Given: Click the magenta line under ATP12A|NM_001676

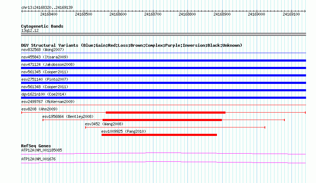Looking at the screenshot, I should coord(163,162).
